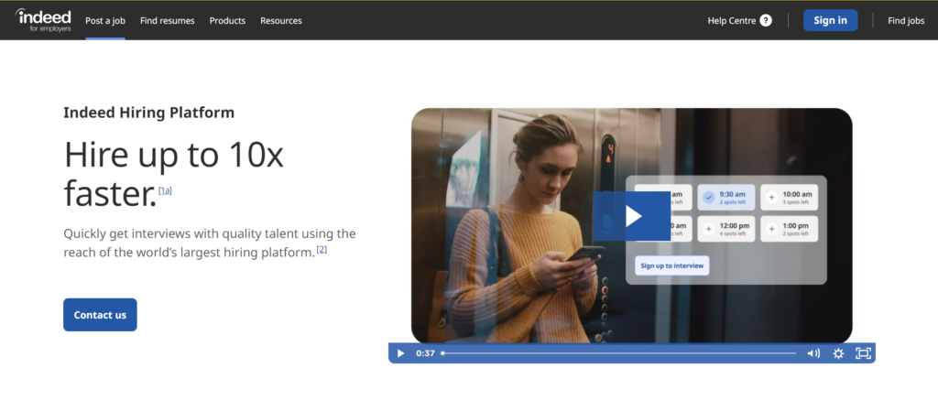This screenshot has width=938, height=411.
Task: Play the video using the center play button
Action: [632, 216]
